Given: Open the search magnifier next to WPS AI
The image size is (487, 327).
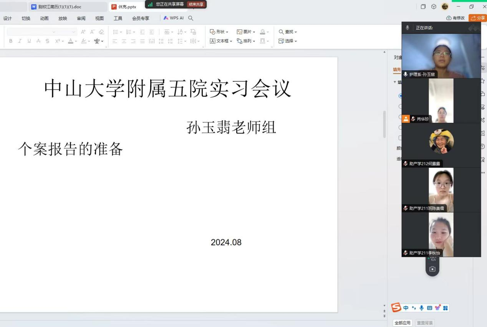Looking at the screenshot, I should pos(190,18).
